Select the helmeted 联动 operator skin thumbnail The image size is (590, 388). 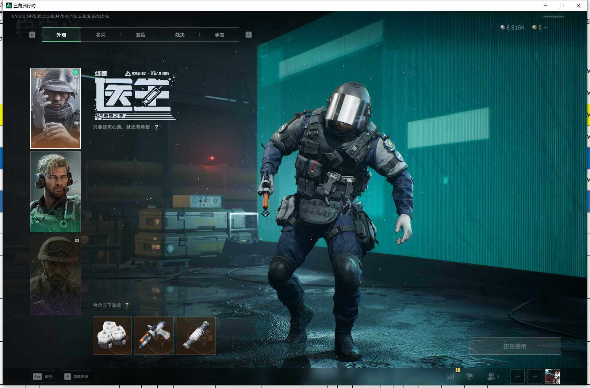click(x=55, y=108)
